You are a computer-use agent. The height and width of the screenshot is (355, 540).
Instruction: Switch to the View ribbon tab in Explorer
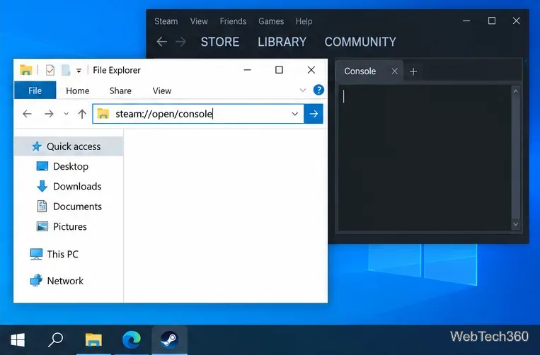(x=162, y=91)
